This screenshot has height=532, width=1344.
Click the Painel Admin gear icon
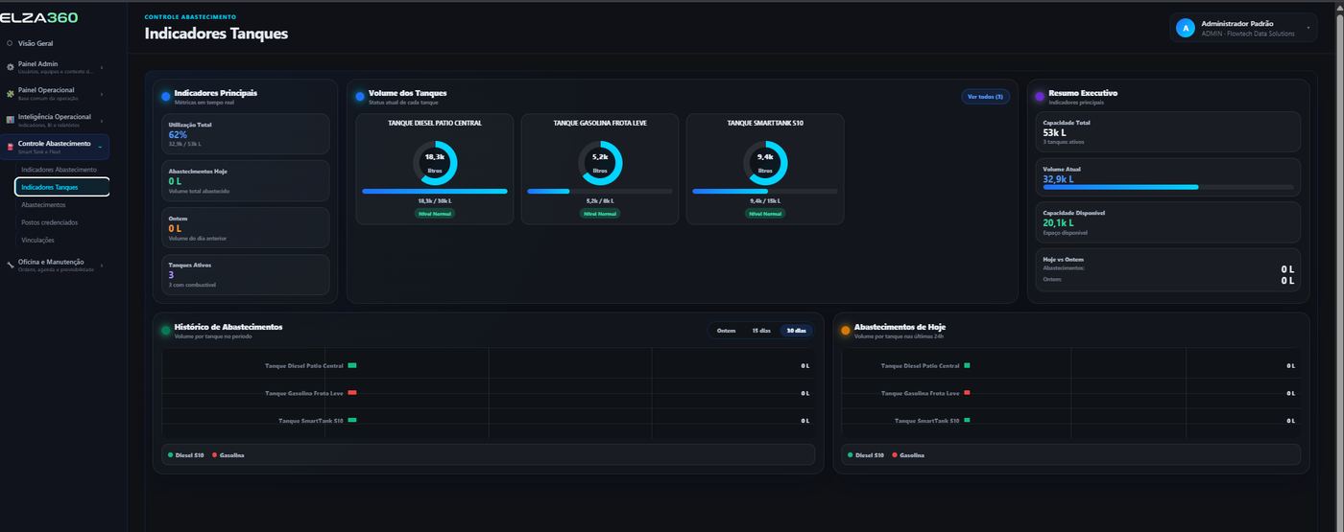[10, 67]
